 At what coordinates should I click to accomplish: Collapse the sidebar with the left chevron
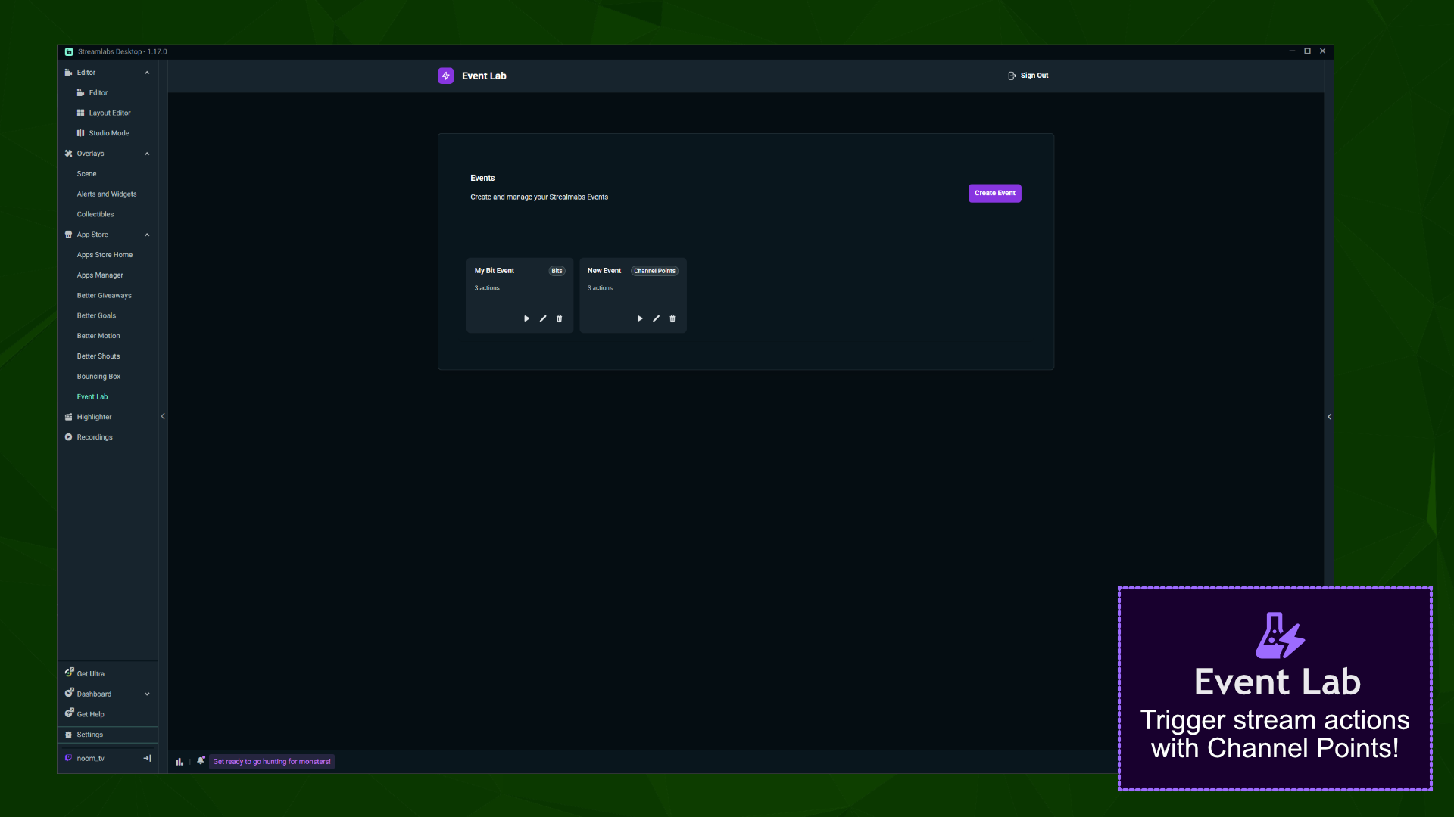coord(163,416)
